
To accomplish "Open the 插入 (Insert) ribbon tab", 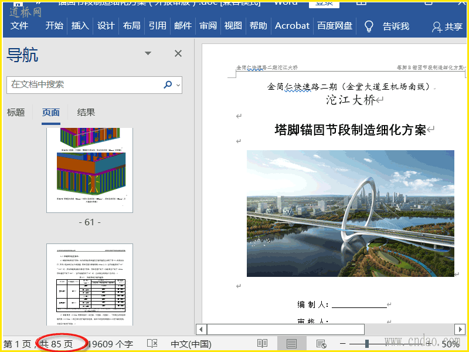I will pos(80,26).
